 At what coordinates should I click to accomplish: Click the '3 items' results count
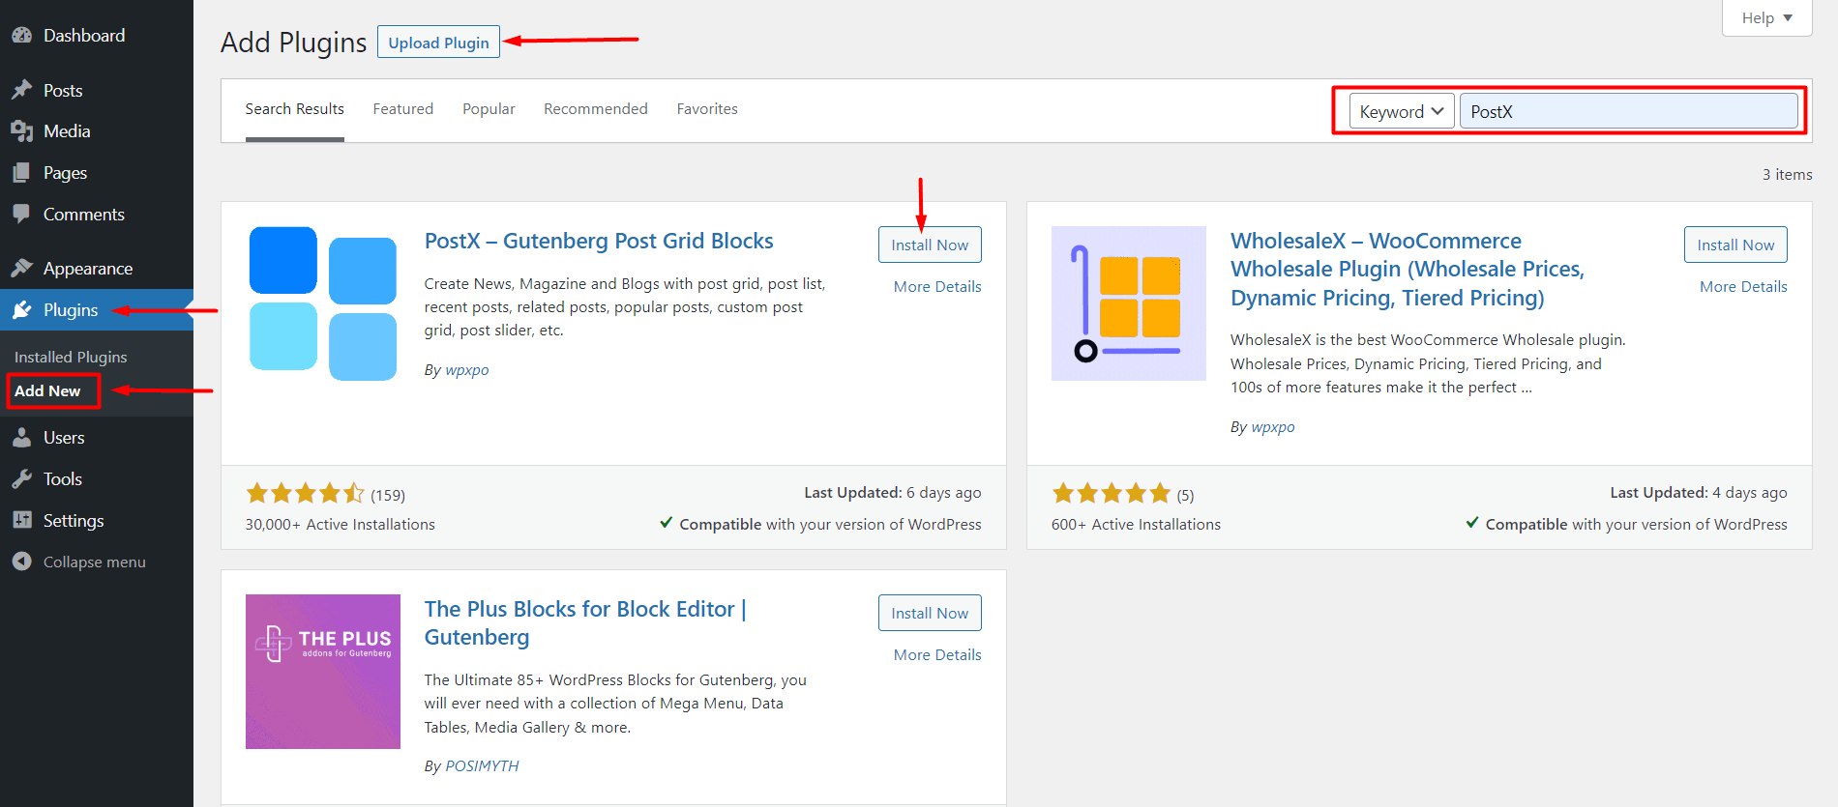pyautogui.click(x=1787, y=175)
